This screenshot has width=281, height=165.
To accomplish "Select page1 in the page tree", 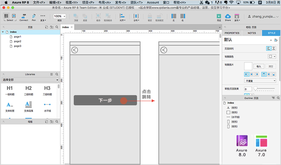I will pyautogui.click(x=18, y=37).
